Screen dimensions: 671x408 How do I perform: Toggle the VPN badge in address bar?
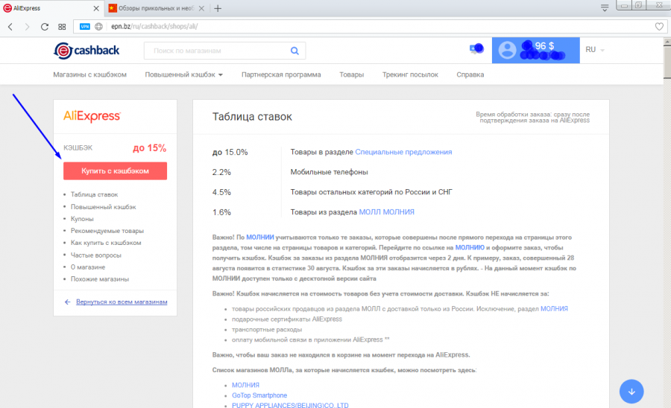pos(85,27)
